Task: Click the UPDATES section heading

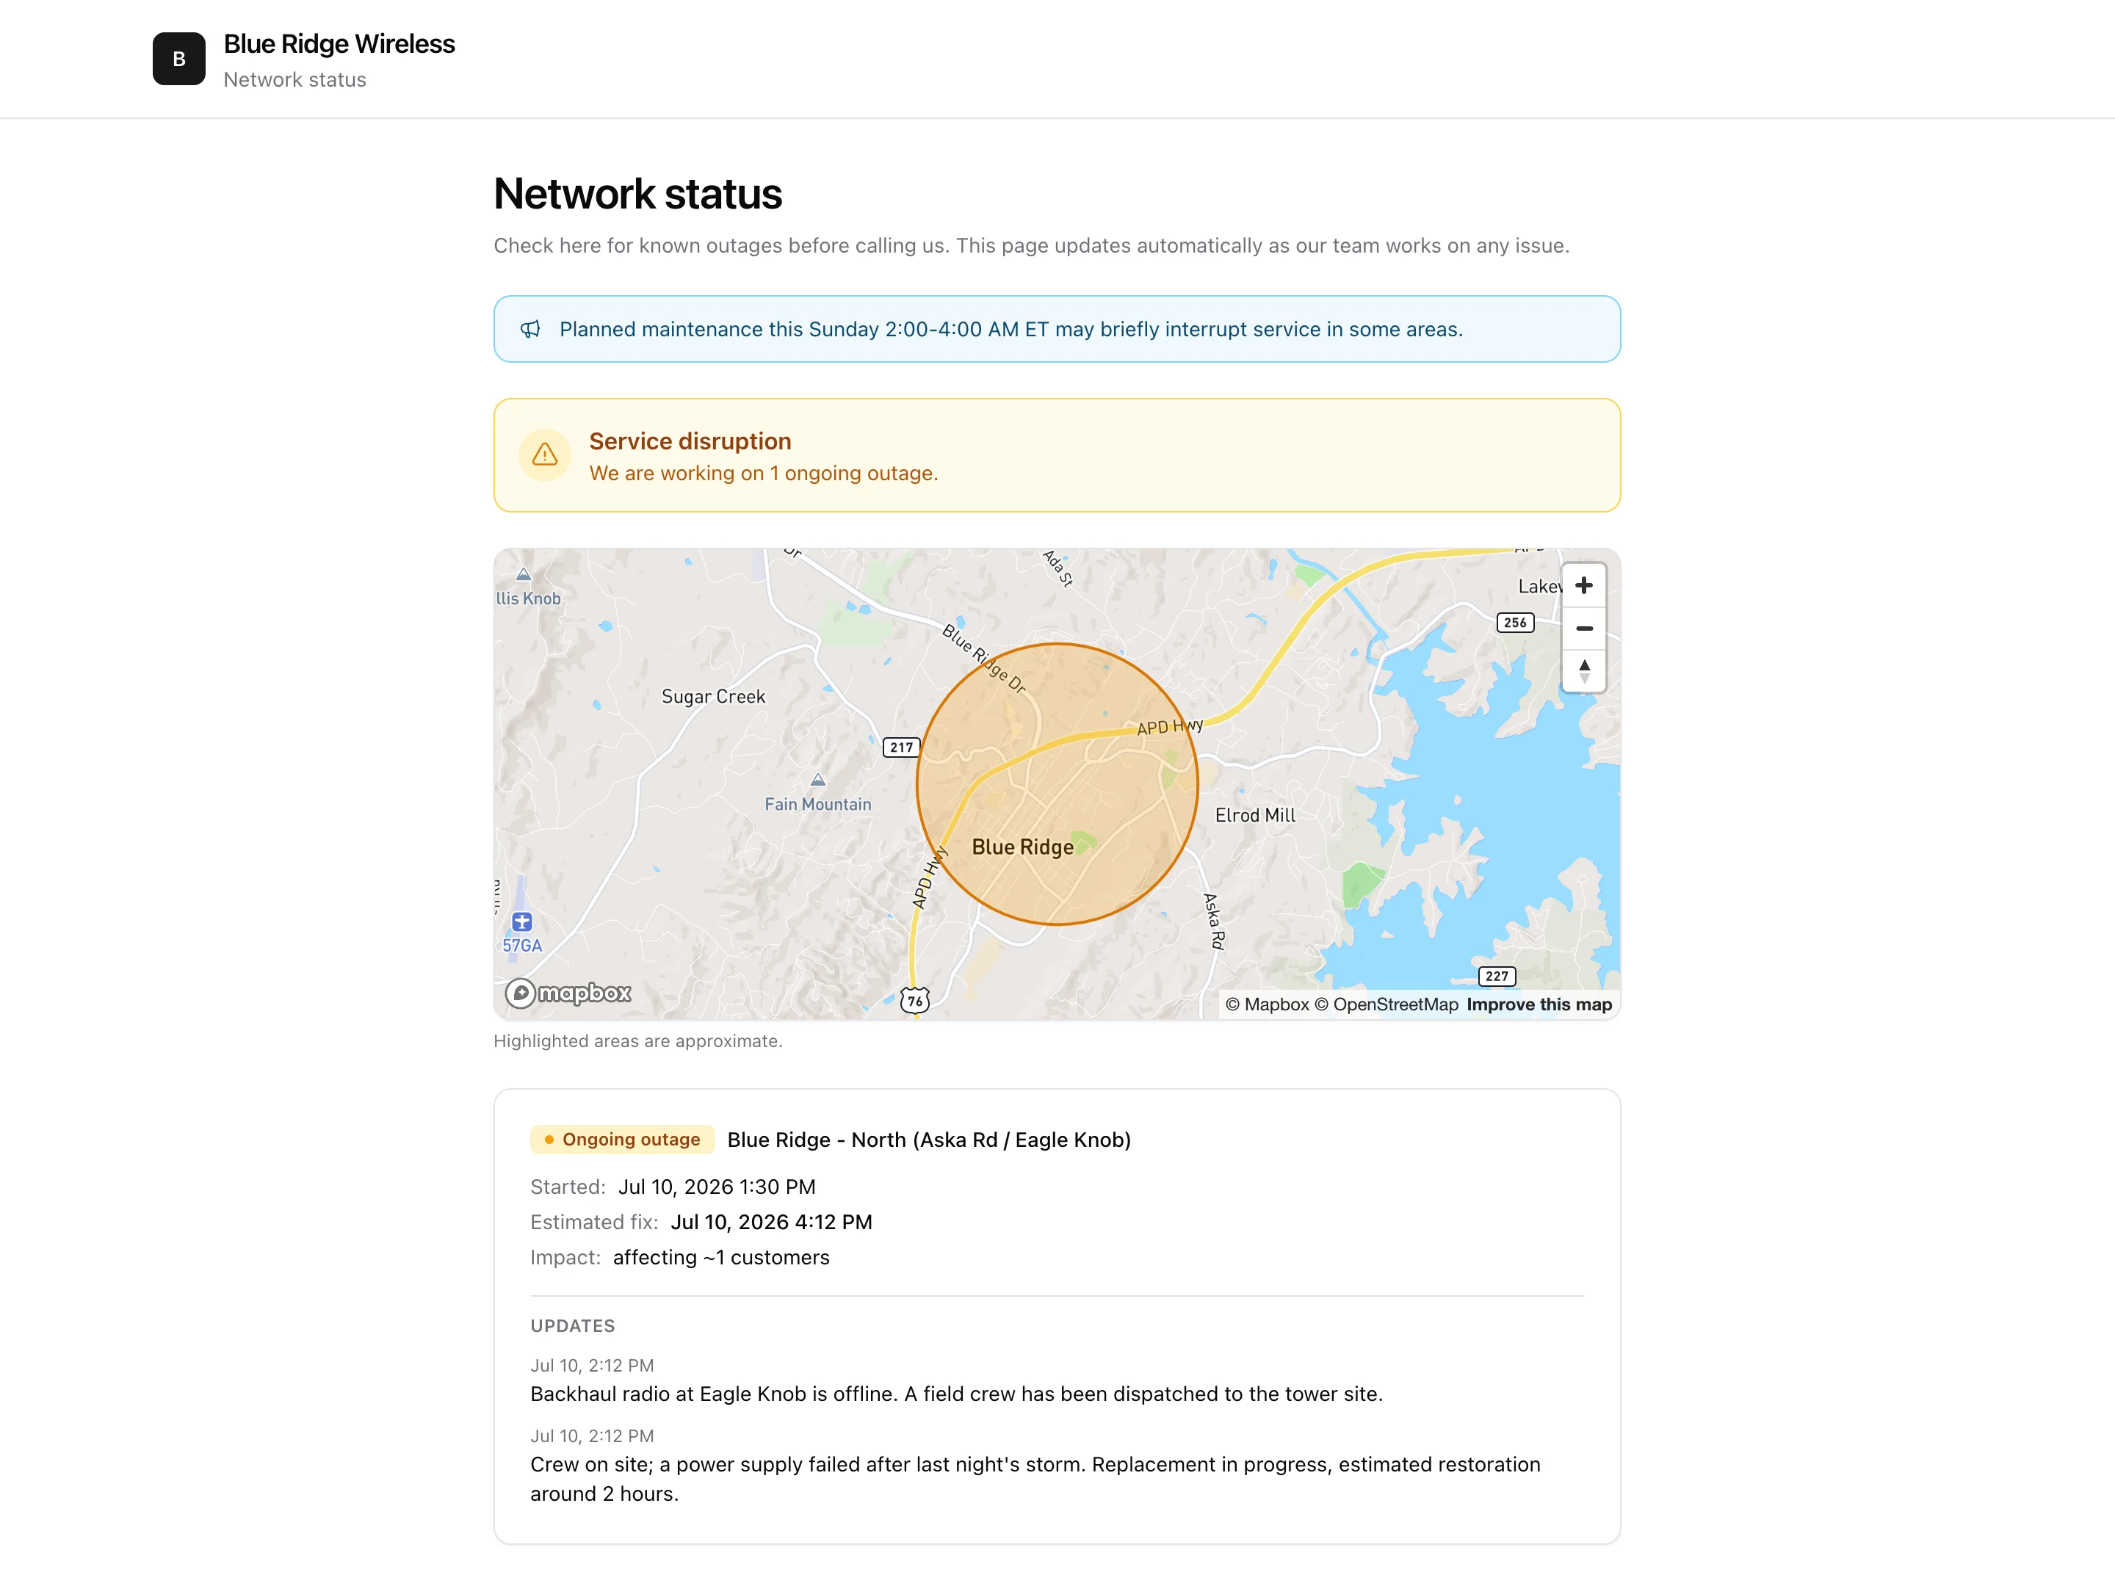Action: click(573, 1326)
